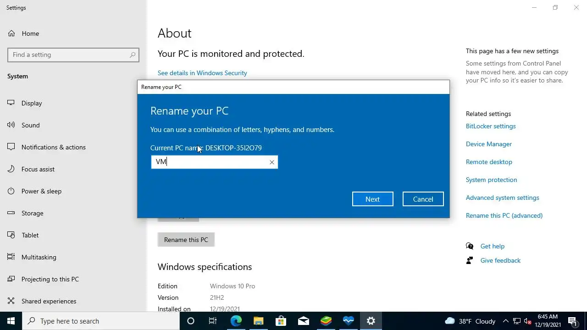Select Shared experiences in sidebar
This screenshot has height=330, width=587.
tap(49, 301)
